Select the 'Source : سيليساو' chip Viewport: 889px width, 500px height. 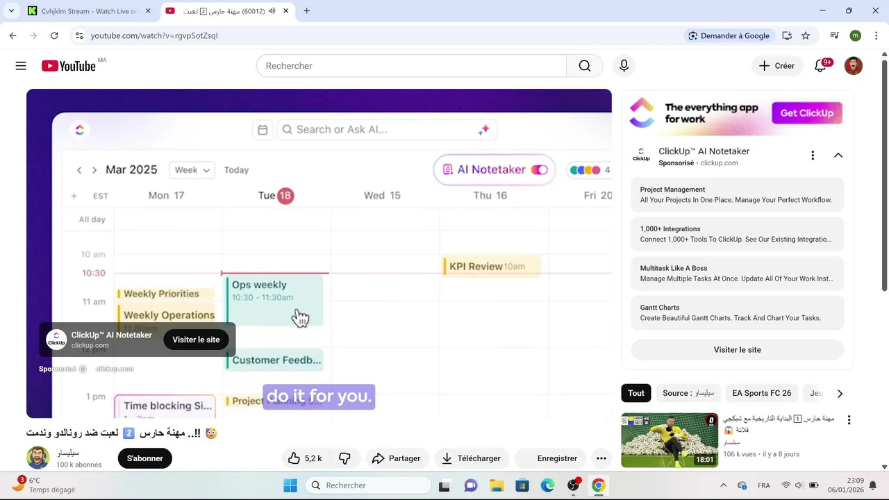(688, 393)
